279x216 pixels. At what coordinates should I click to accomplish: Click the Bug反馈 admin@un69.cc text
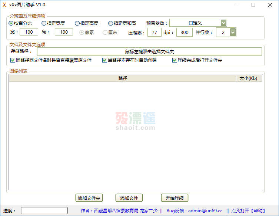point(195,211)
